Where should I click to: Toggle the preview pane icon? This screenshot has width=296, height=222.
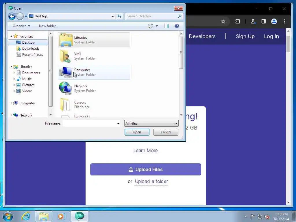166,26
